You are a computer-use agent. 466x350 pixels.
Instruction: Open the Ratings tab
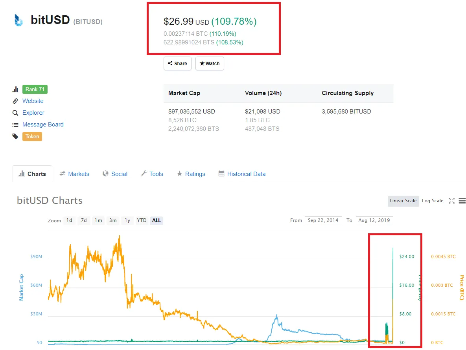click(191, 174)
